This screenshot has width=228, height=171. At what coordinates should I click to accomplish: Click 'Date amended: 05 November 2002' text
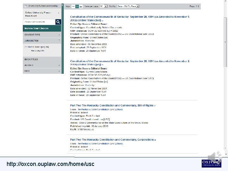(x=89, y=44)
